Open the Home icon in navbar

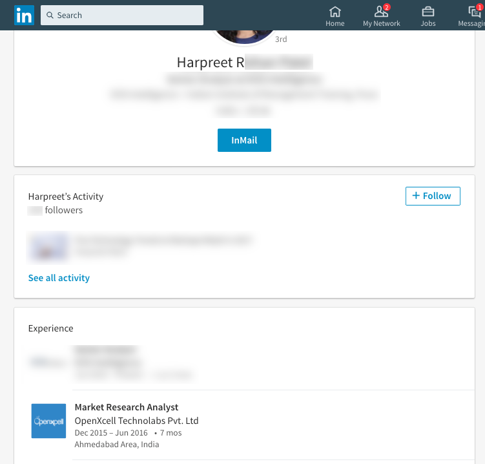(x=335, y=12)
